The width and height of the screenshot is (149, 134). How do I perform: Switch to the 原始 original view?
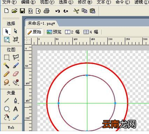34,32
